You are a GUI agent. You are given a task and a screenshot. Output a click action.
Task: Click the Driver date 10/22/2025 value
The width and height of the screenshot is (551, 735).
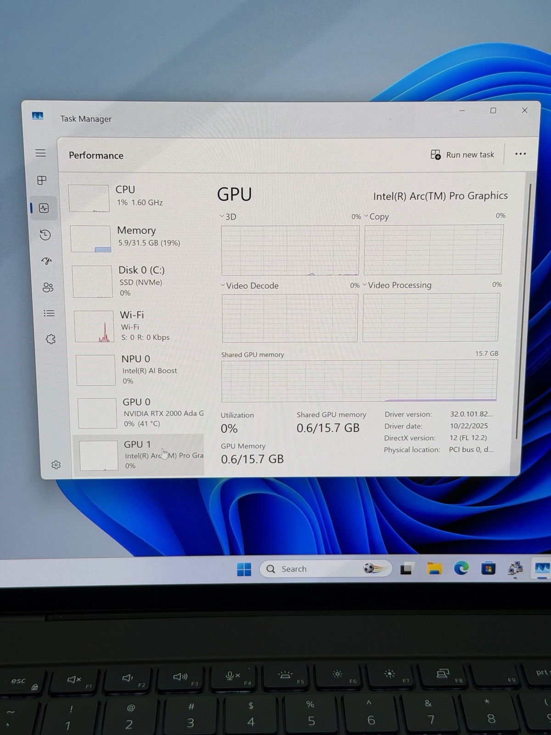tap(469, 426)
